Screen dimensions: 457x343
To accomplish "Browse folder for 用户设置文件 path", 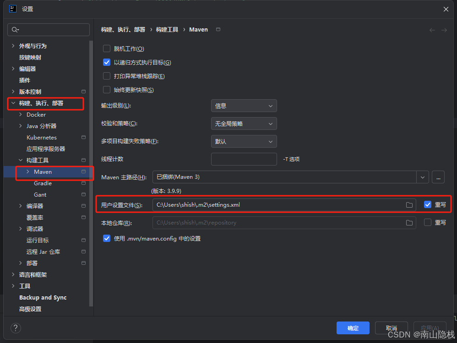I will (409, 205).
